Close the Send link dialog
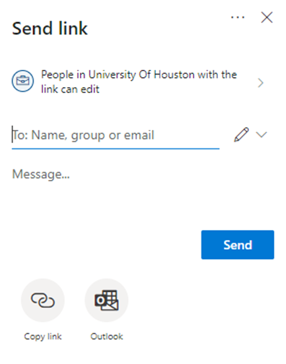Image resolution: width=286 pixels, height=364 pixels. [x=267, y=18]
